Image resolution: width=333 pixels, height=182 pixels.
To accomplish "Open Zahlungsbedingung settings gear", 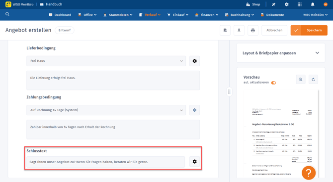I will point(194,110).
